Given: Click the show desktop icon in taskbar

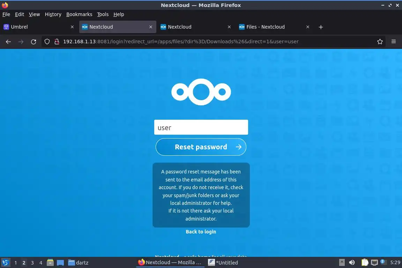Looking at the screenshot, I should click(60, 263).
